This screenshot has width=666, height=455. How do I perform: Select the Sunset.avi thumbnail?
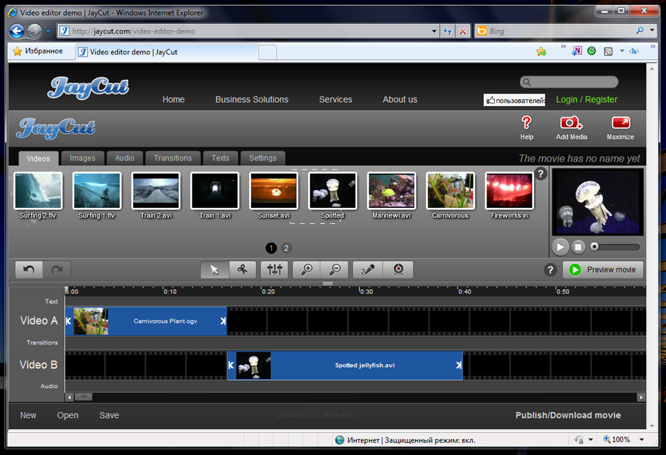click(274, 191)
